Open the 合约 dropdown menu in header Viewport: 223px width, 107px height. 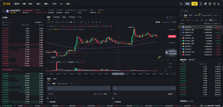[x=39, y=4]
